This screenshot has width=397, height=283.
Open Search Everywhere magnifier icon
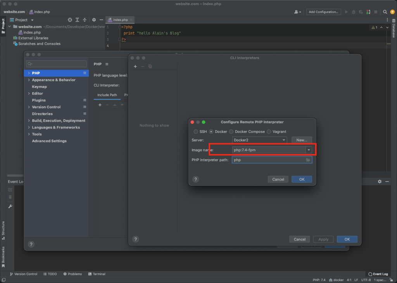pos(385,12)
